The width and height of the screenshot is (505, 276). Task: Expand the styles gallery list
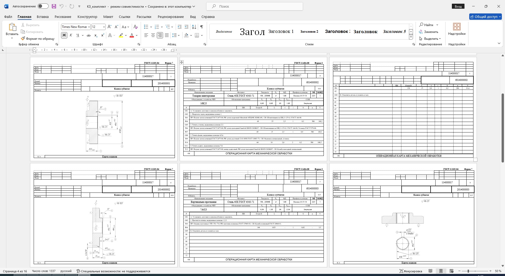(x=411, y=37)
